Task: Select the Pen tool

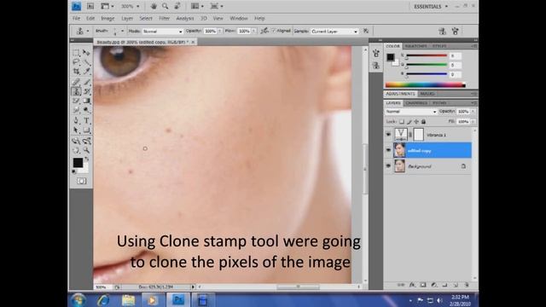Action: tap(76, 120)
